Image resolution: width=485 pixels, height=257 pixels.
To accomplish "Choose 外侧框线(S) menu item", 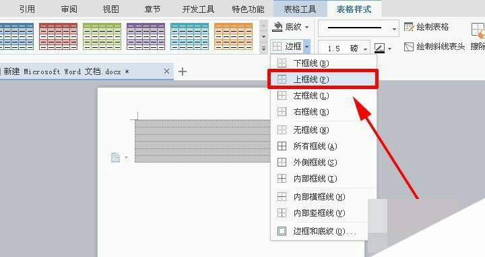I will 323,162.
